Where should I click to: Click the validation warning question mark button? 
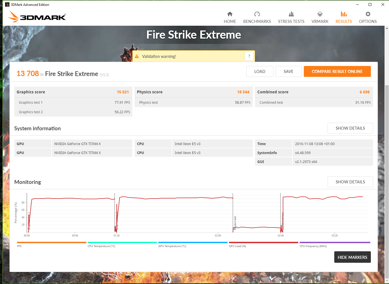pos(249,56)
